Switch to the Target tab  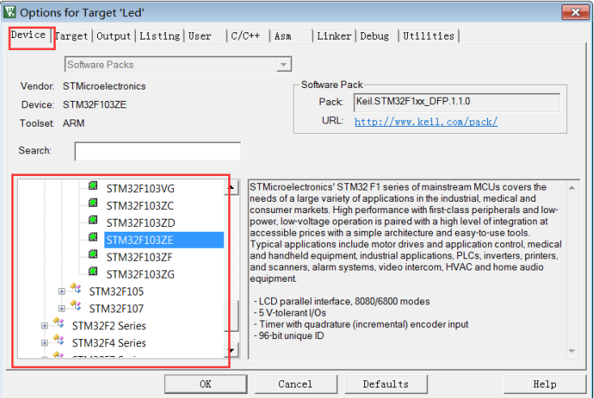pyautogui.click(x=71, y=36)
